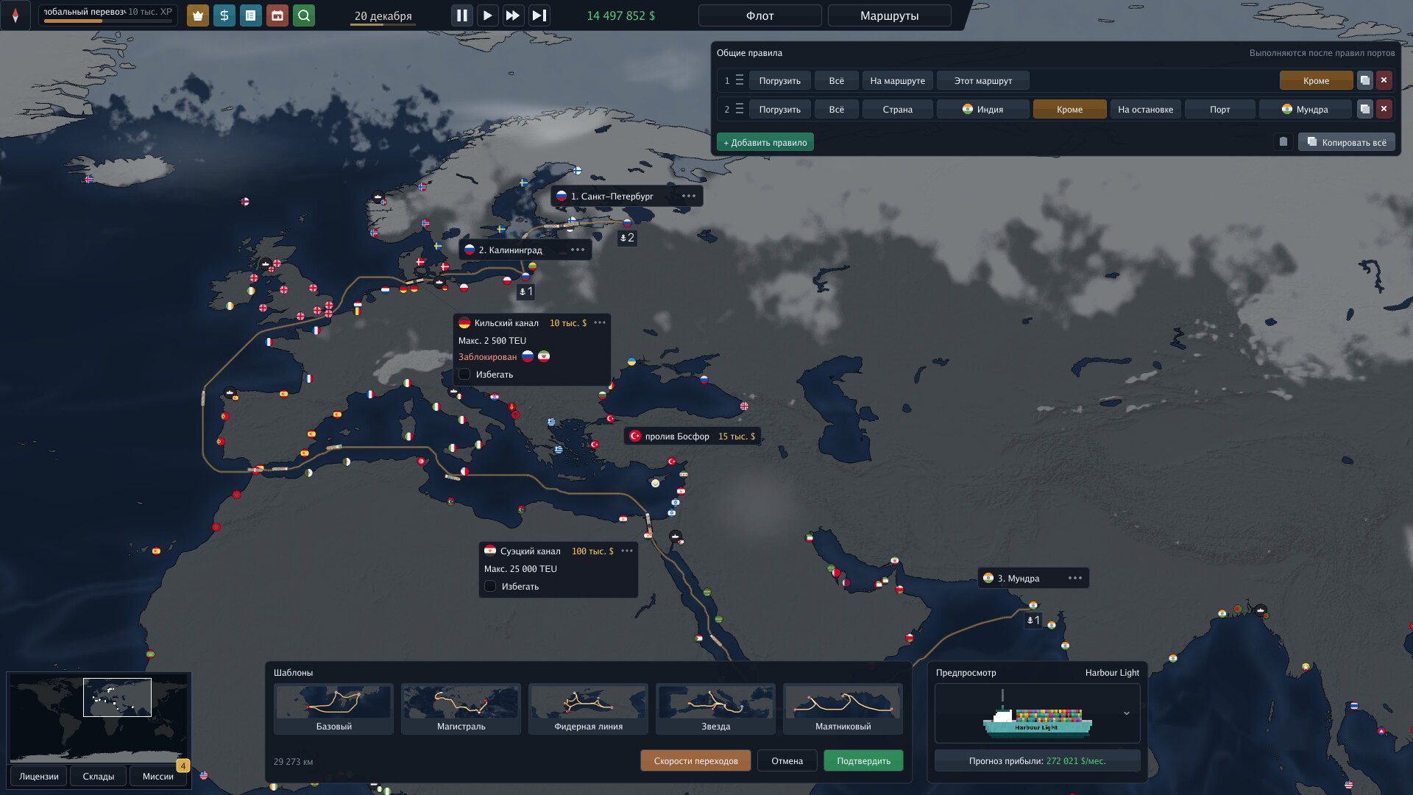
Task: Click Копировать всё button
Action: click(1346, 142)
